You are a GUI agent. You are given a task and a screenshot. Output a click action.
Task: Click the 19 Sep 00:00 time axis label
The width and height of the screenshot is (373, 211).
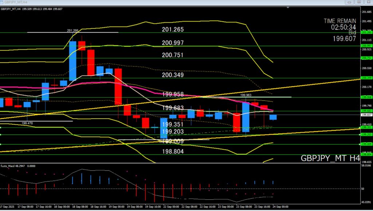click(117, 207)
